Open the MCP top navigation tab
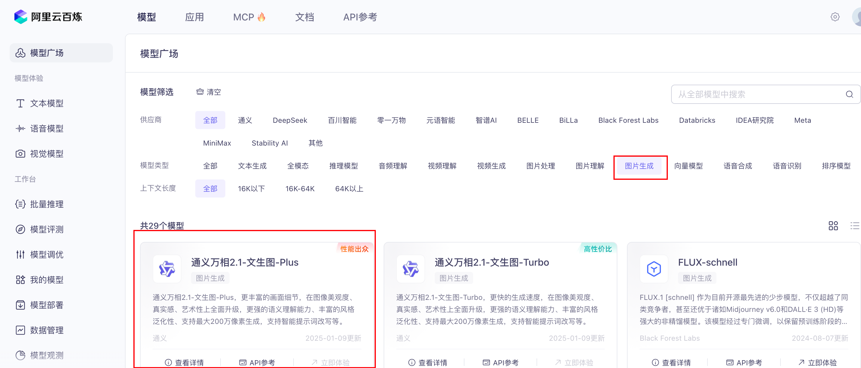 (249, 17)
